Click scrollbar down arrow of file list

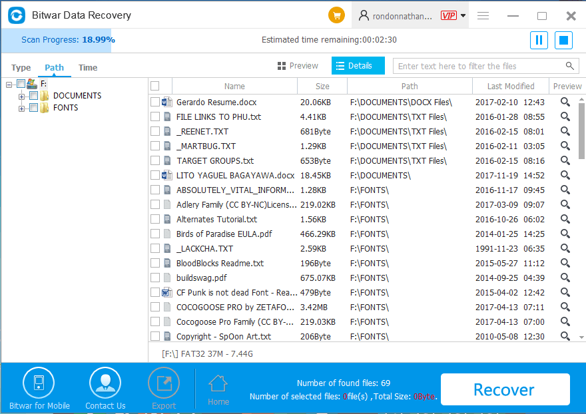581,337
